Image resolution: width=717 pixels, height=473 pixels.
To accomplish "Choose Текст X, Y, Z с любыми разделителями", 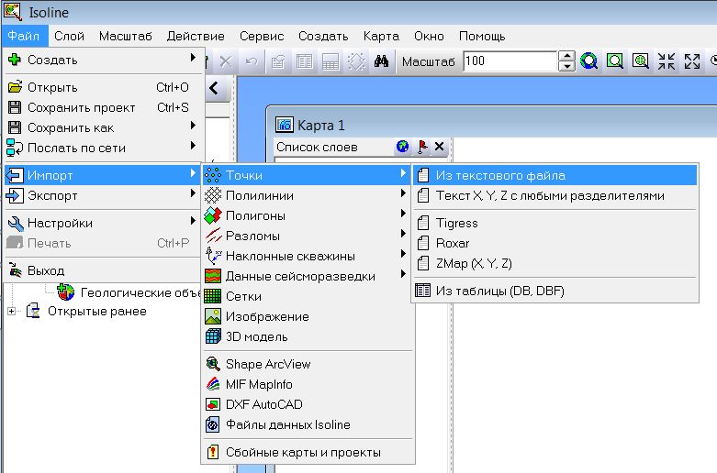I will (555, 195).
